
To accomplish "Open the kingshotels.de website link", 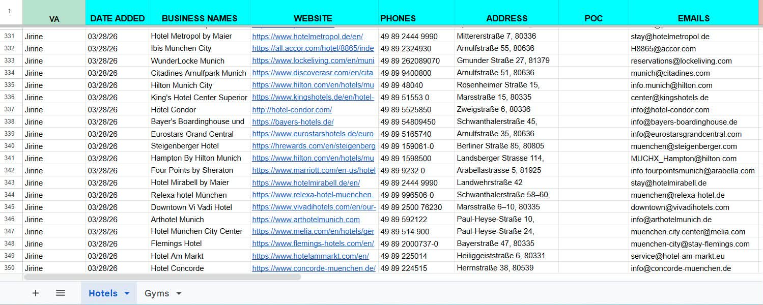I will [x=313, y=98].
